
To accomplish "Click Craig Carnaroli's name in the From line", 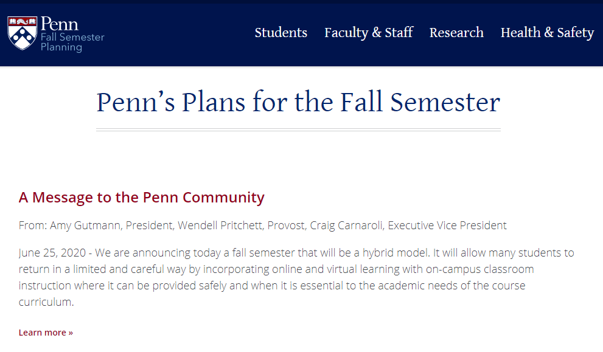I will click(x=346, y=226).
